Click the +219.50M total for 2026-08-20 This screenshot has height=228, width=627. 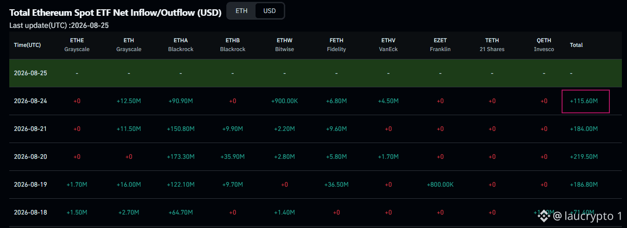[x=584, y=157]
